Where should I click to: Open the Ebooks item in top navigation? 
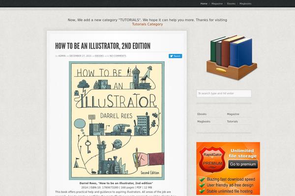231,3
